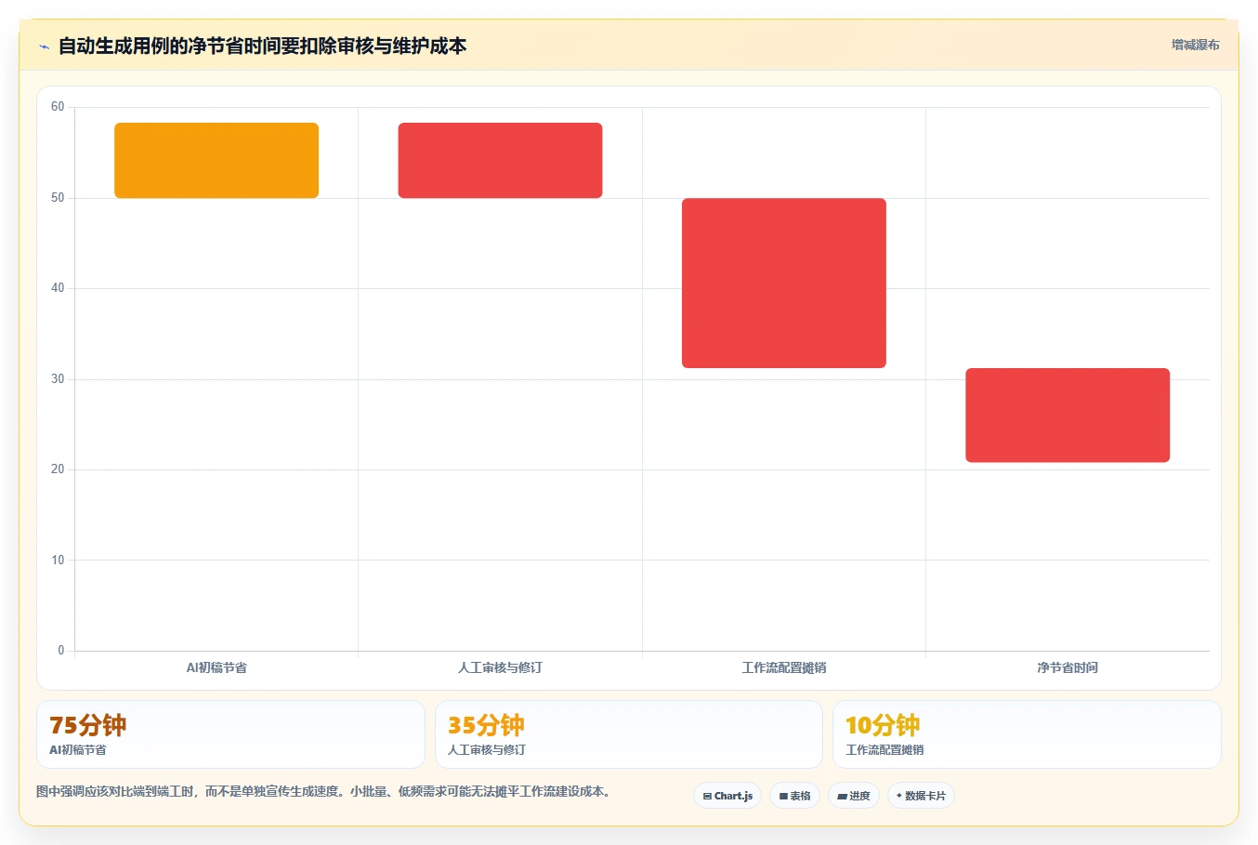The width and height of the screenshot is (1258, 845).
Task: Click the y-axis value 60
Action: (x=58, y=107)
